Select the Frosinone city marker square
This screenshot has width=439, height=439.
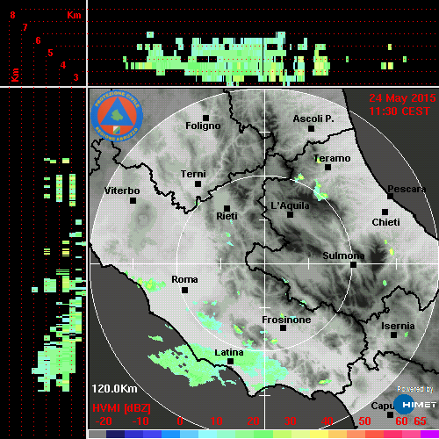point(283,328)
